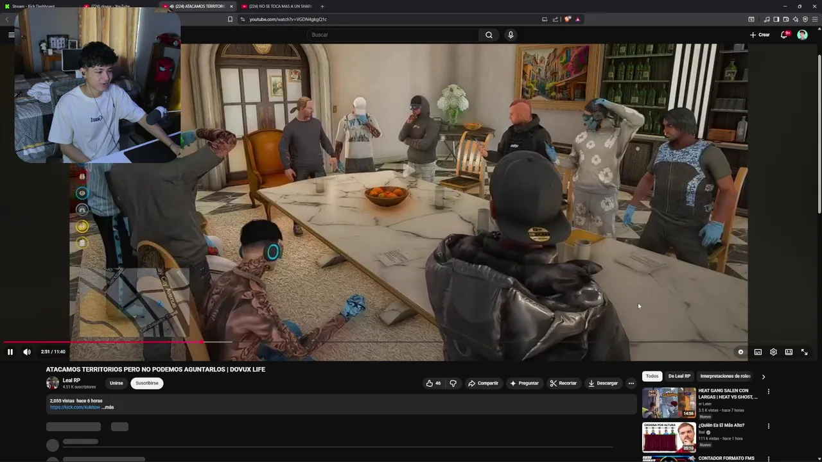Open the Leal RP channel name link
Screen dimensions: 822x462
click(x=71, y=381)
